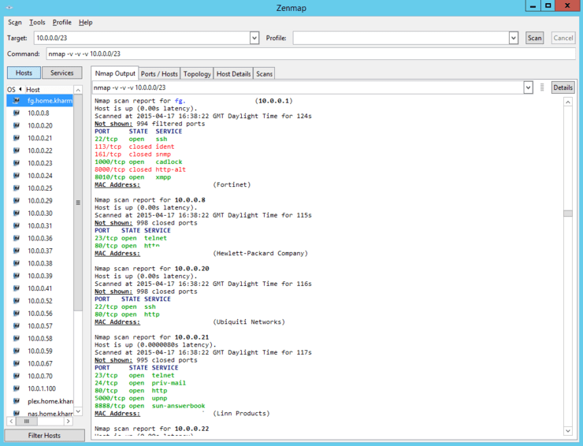Click host list scroll right arrow
The image size is (583, 446).
(68, 421)
